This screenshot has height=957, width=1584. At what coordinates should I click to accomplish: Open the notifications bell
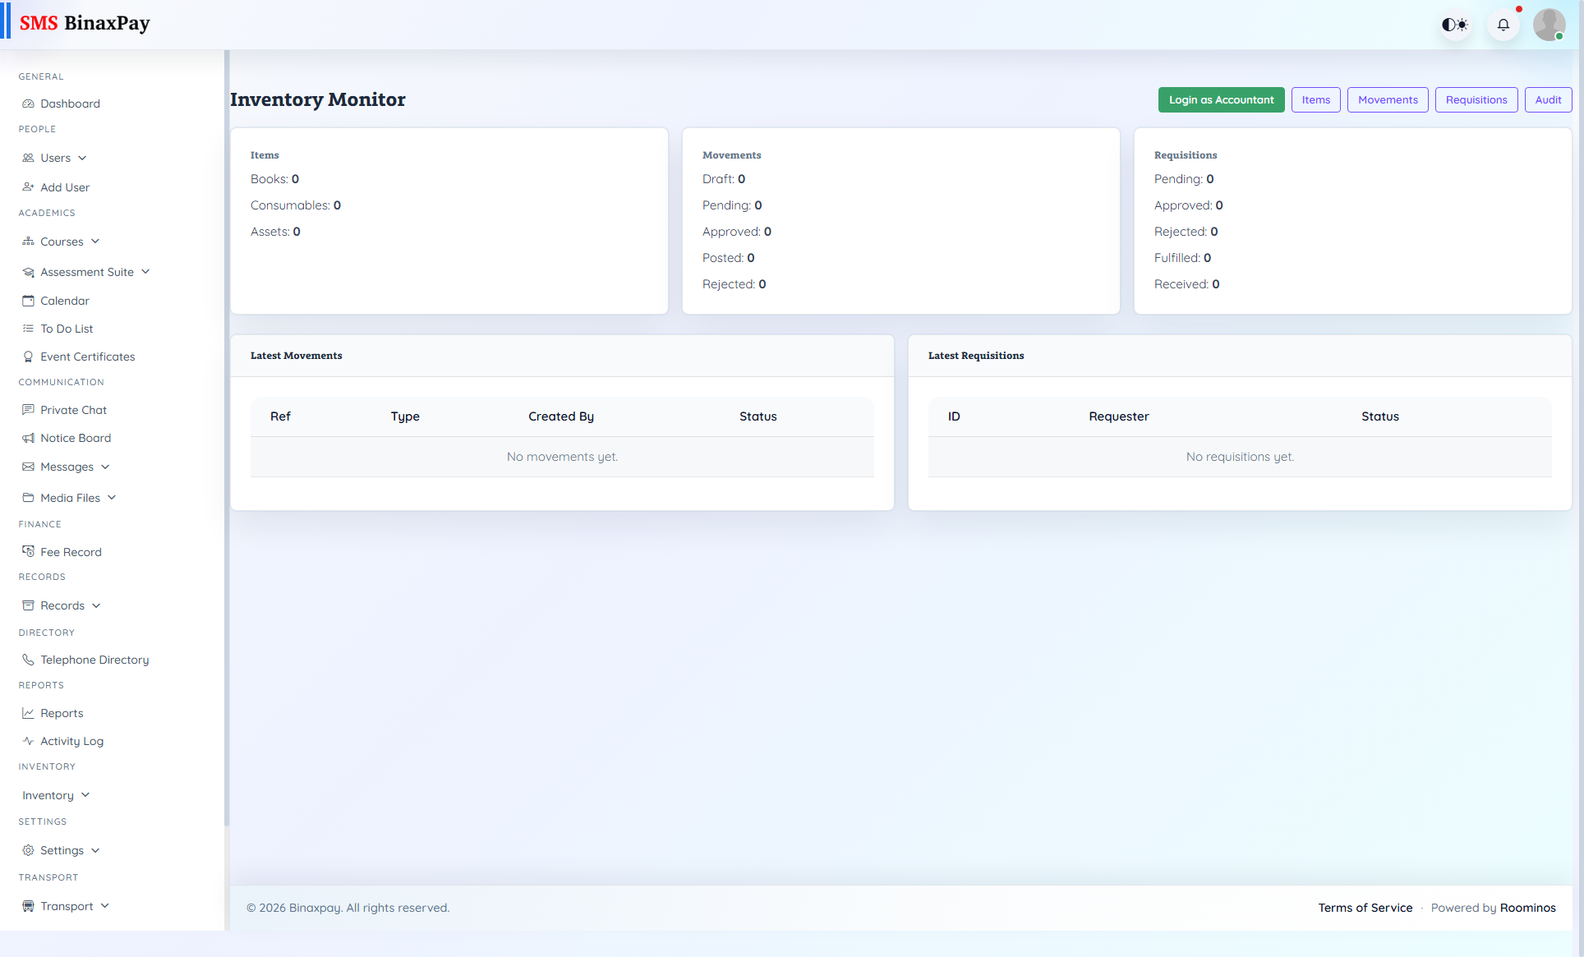point(1503,25)
